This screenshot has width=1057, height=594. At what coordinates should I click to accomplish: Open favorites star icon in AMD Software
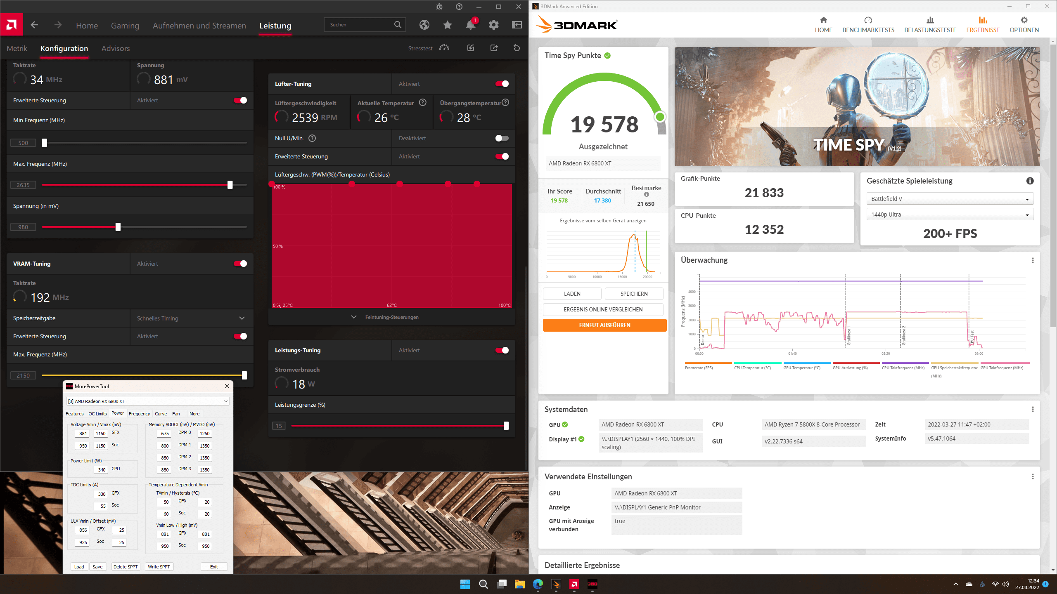[448, 25]
